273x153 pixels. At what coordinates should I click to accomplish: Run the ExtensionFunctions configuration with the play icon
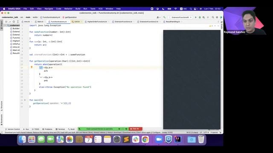pyautogui.click(x=196, y=17)
